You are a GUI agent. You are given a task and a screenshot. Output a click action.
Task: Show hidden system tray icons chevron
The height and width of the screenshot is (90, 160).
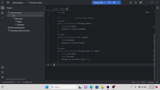(x=131, y=87)
